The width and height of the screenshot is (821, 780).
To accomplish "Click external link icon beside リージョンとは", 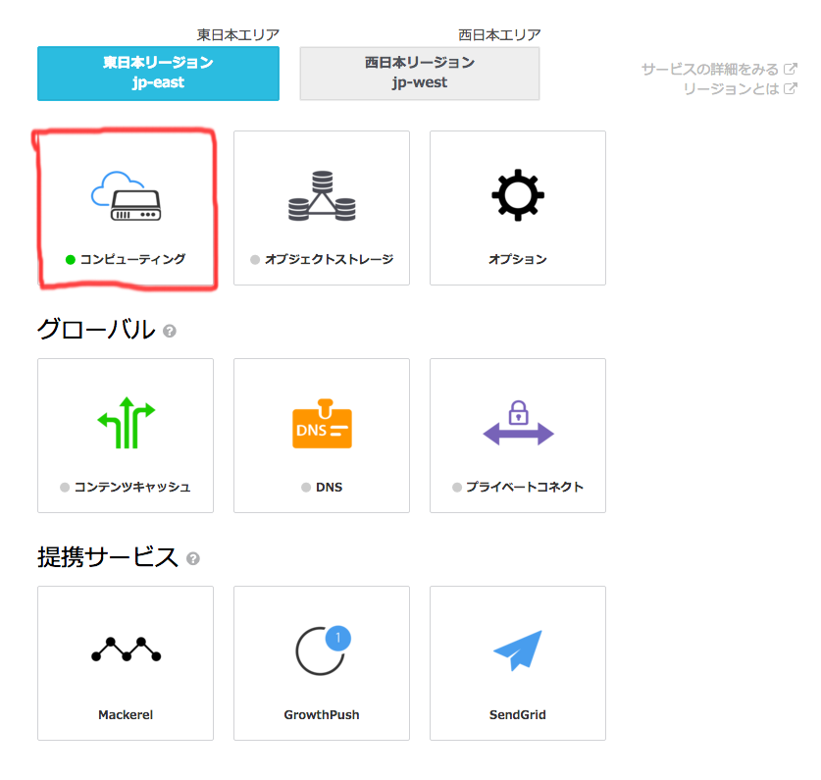I will coord(791,88).
